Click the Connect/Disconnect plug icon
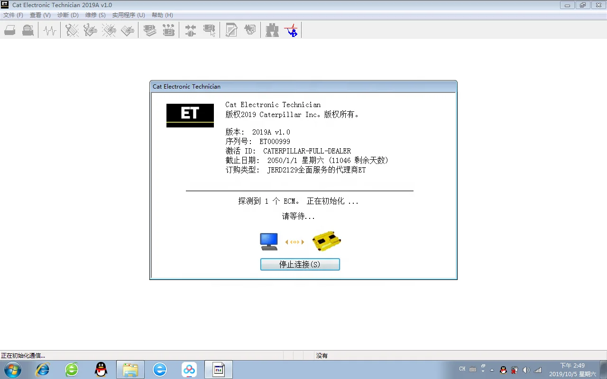 (190, 31)
